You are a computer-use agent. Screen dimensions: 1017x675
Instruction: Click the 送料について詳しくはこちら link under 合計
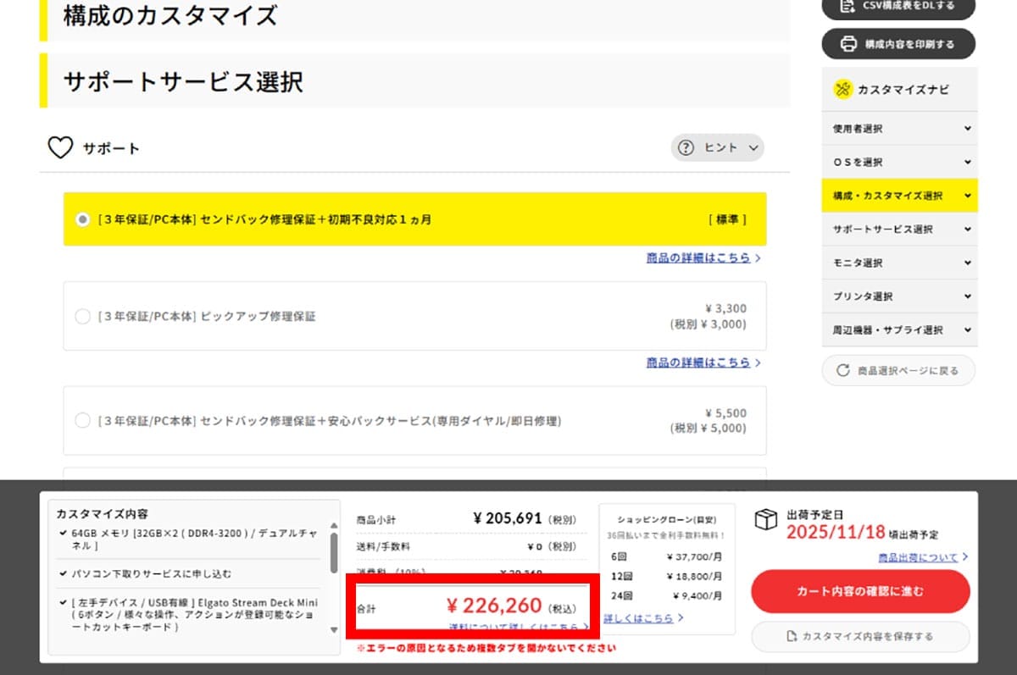[x=515, y=625]
